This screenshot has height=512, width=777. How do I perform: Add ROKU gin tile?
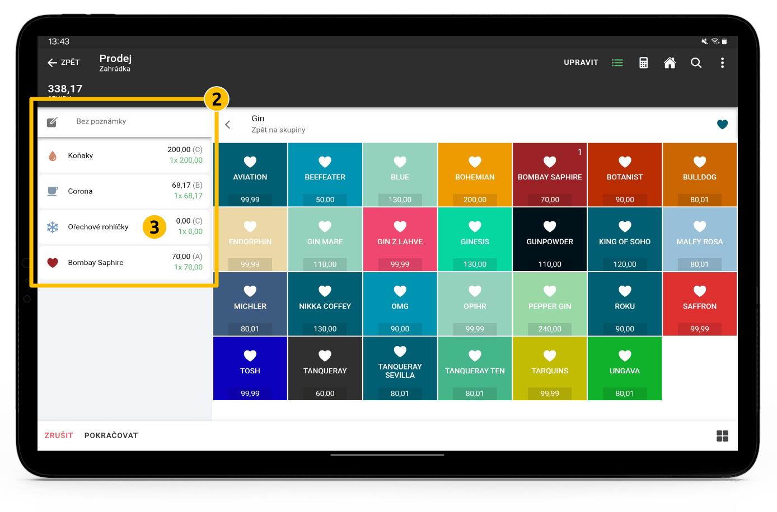point(625,304)
